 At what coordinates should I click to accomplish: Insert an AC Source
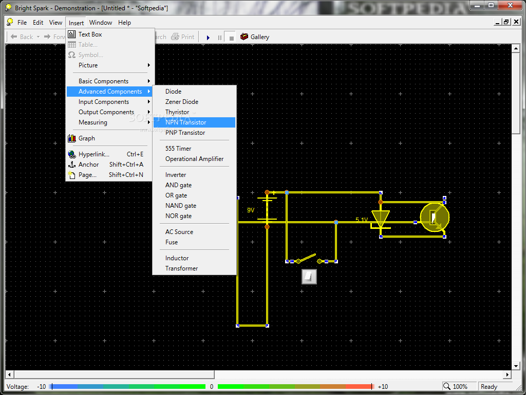click(194, 232)
